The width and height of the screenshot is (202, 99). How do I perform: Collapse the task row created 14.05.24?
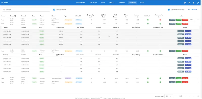coord(198,51)
